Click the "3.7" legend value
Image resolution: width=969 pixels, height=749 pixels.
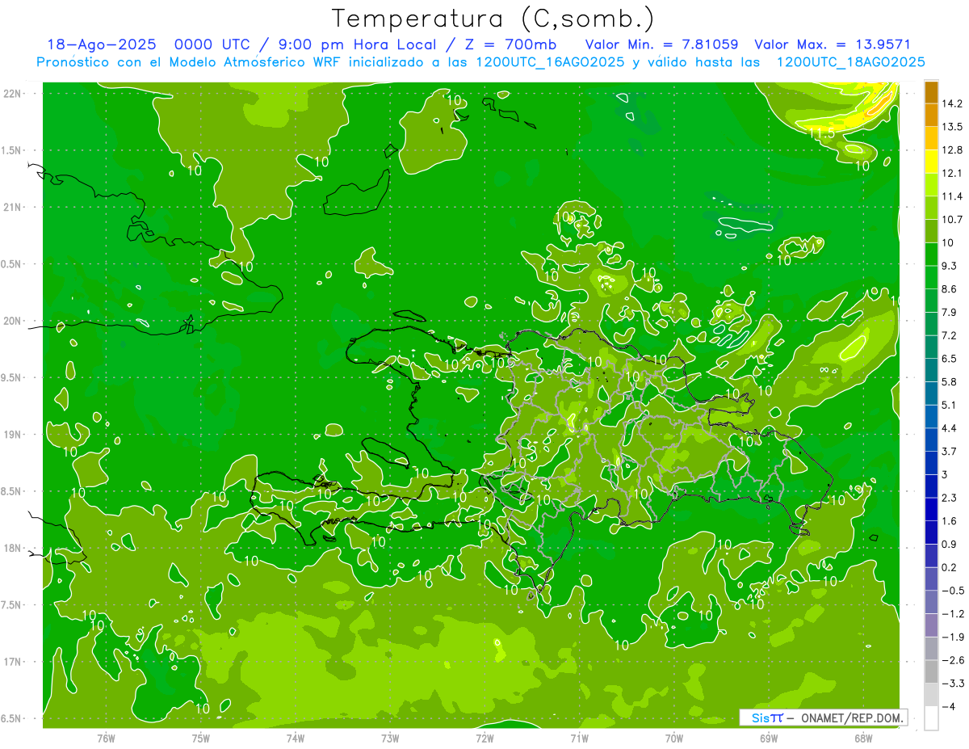(950, 451)
